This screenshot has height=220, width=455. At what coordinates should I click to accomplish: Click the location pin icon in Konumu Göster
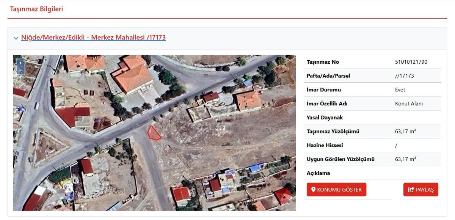click(313, 190)
